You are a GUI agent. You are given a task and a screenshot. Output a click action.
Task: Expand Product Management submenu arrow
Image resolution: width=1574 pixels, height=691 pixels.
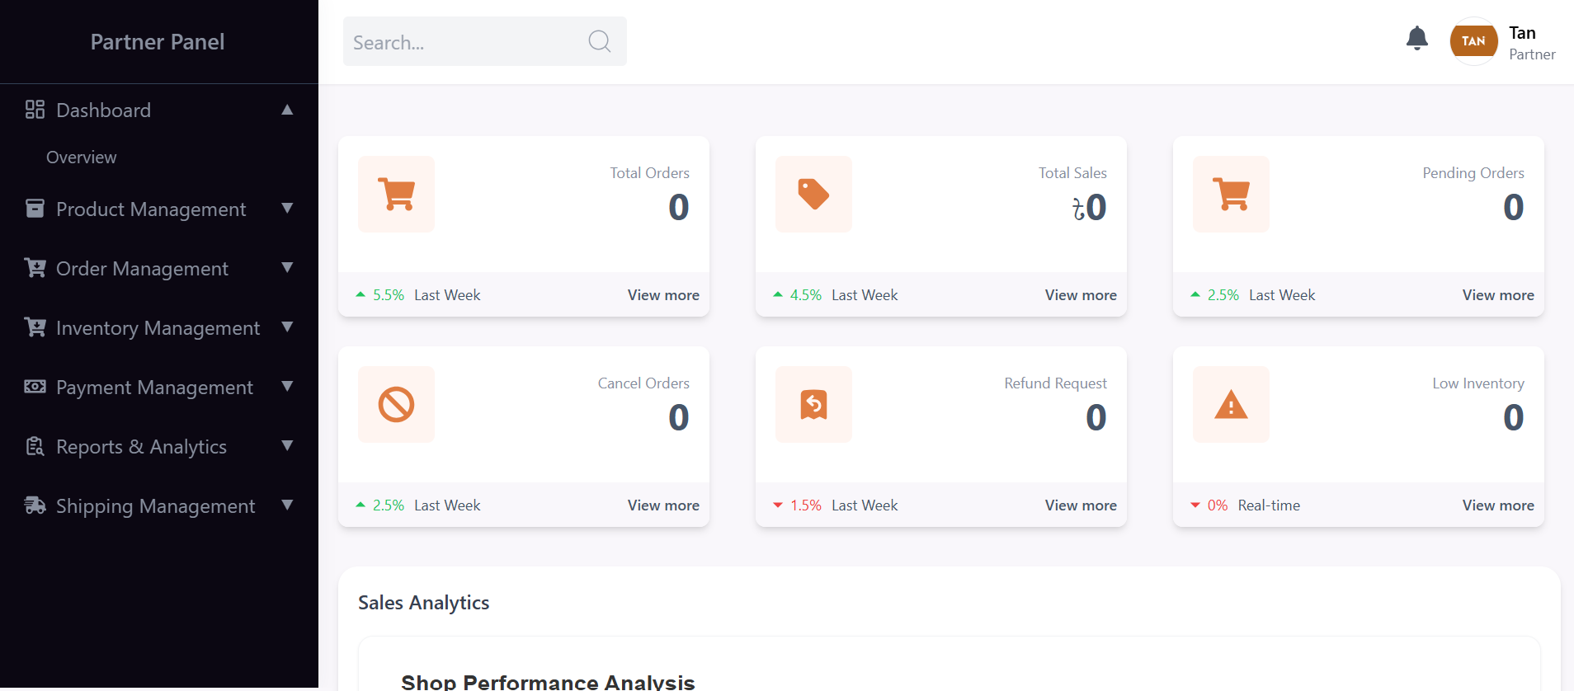point(287,209)
